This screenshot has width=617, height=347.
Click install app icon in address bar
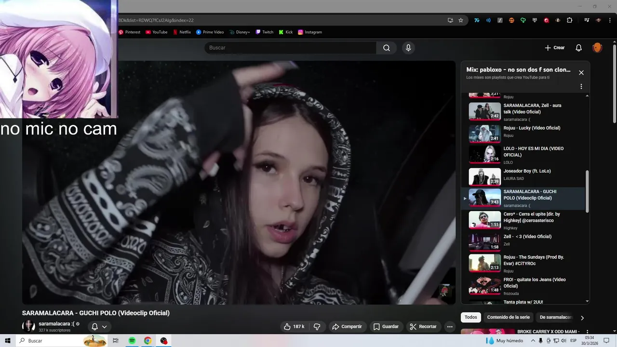[450, 20]
